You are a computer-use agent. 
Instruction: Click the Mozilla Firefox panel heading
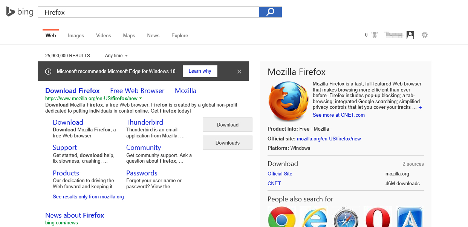297,72
